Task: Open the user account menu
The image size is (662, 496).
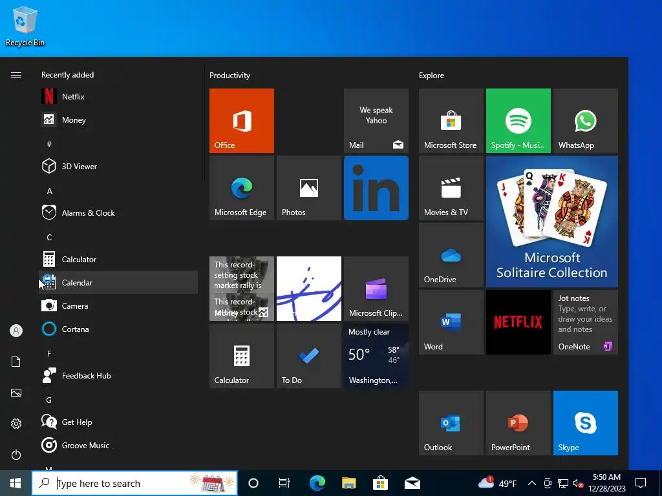Action: tap(16, 331)
